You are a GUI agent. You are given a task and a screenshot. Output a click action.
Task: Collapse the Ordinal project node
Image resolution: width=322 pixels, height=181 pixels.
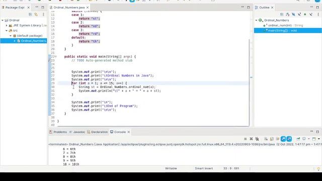coord(3,20)
